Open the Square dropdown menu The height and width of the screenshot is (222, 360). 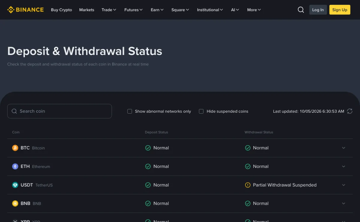180,10
